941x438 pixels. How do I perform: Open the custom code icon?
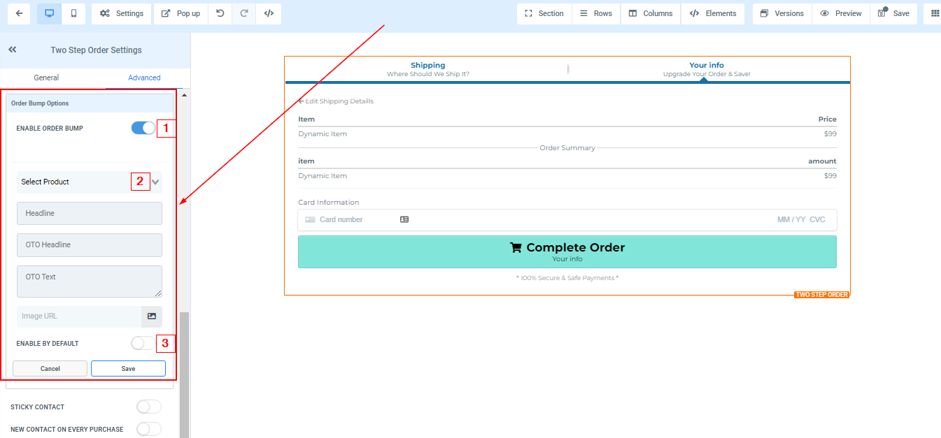coord(269,13)
